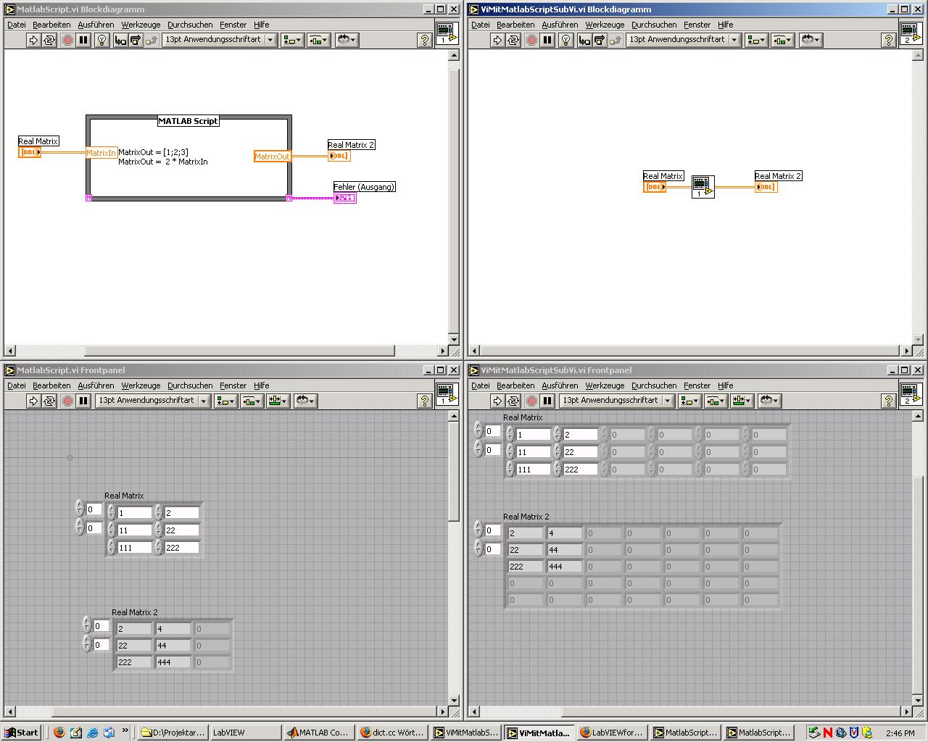The height and width of the screenshot is (742, 928).
Task: Open Distribute Objects dropdown in ViMitMatlabScriptSubVi.vi Frontpanel
Action: 716,401
